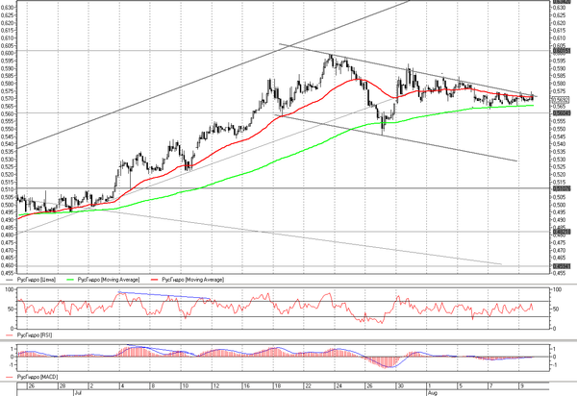The image size is (577, 396).
Task: Select date 4 on the time axis
Action: (x=122, y=386)
